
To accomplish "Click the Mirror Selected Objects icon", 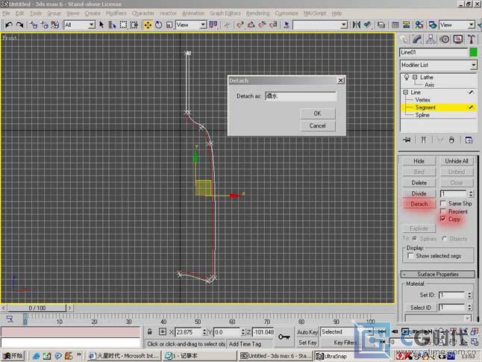I will coord(356,25).
